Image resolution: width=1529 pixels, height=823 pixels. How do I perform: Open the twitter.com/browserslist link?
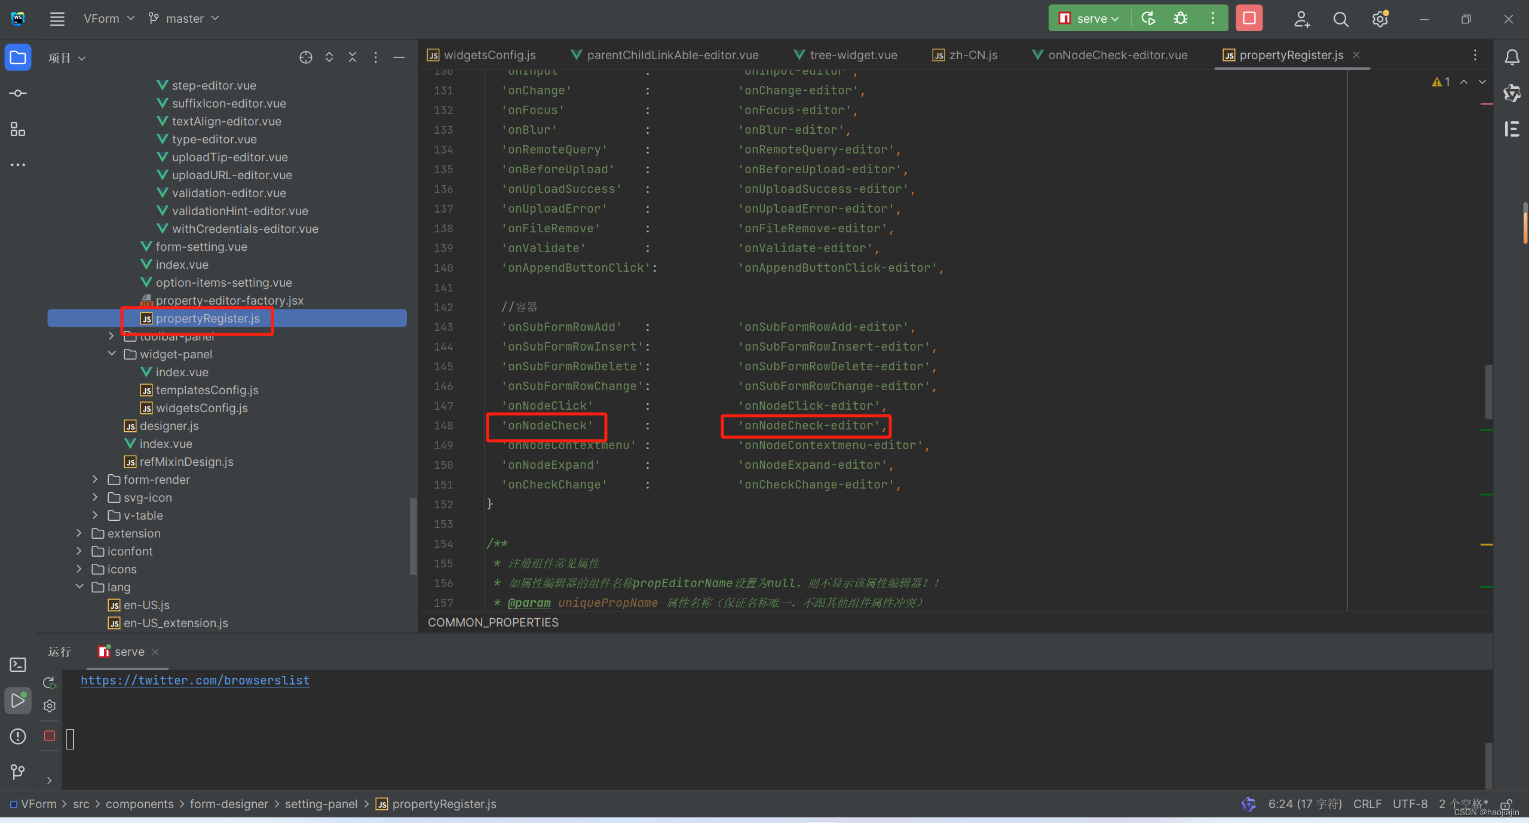pos(195,680)
